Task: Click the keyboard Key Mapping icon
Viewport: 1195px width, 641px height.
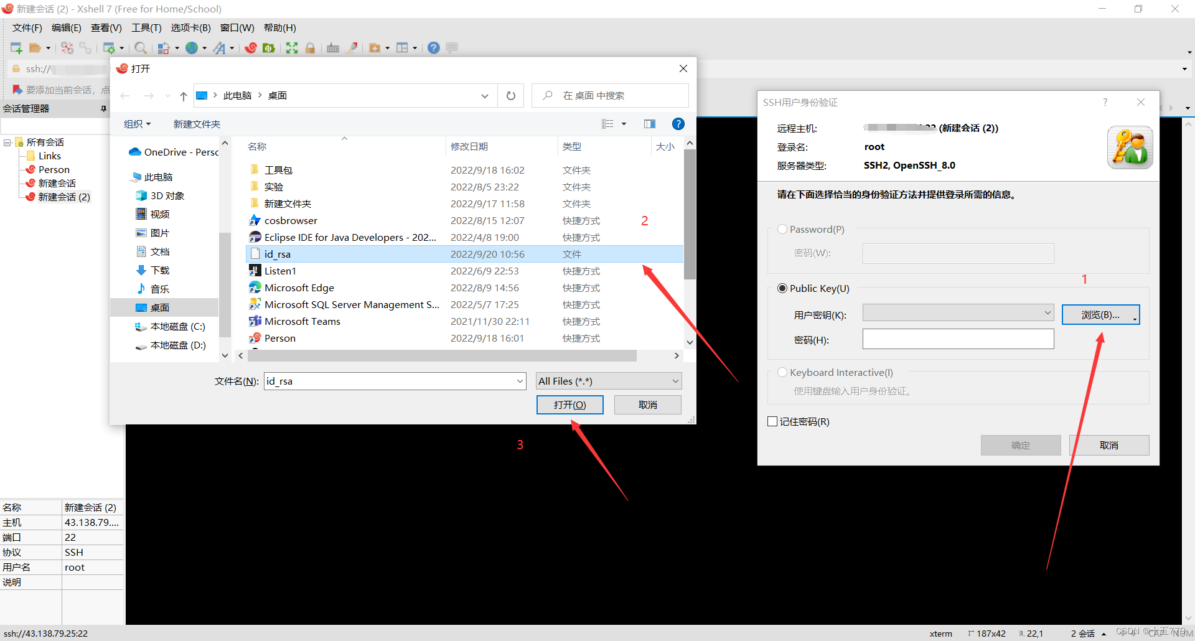Action: coord(333,48)
